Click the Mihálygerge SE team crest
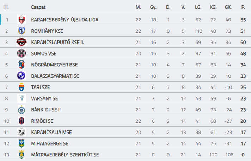251x161 pixels. [22, 143]
